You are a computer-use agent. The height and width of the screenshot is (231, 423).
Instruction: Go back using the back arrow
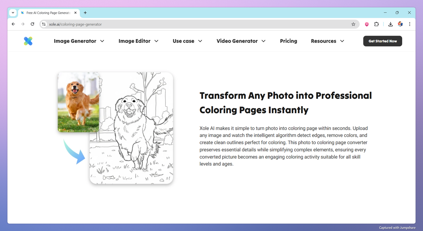coord(13,24)
